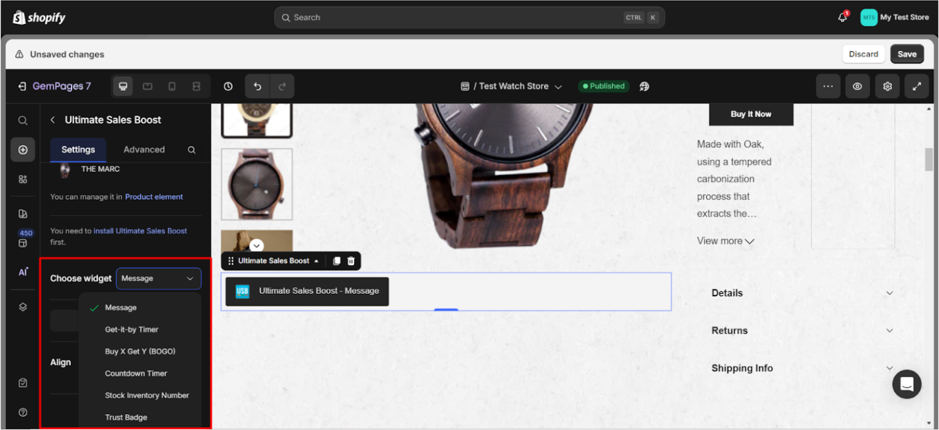Open the chat support bubble
939x430 pixels.
pos(906,384)
